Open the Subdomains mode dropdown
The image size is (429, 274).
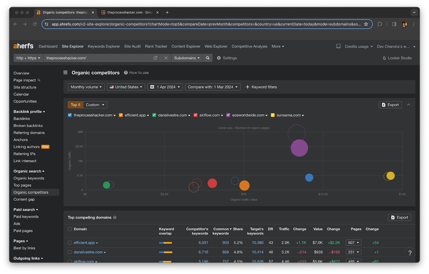(187, 58)
